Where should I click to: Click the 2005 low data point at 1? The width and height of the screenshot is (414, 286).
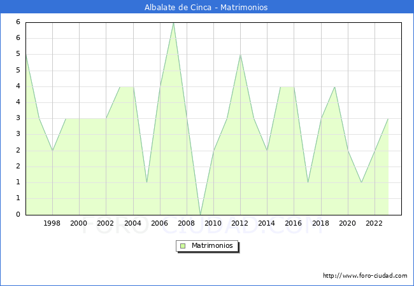tap(146, 182)
